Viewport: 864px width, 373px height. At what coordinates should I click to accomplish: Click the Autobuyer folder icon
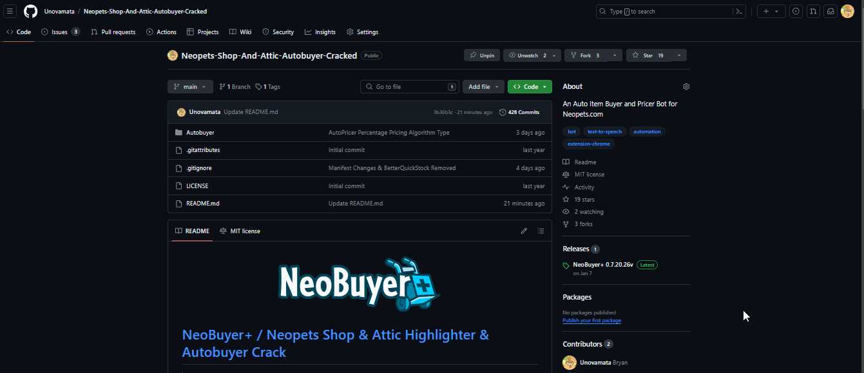[x=179, y=133]
